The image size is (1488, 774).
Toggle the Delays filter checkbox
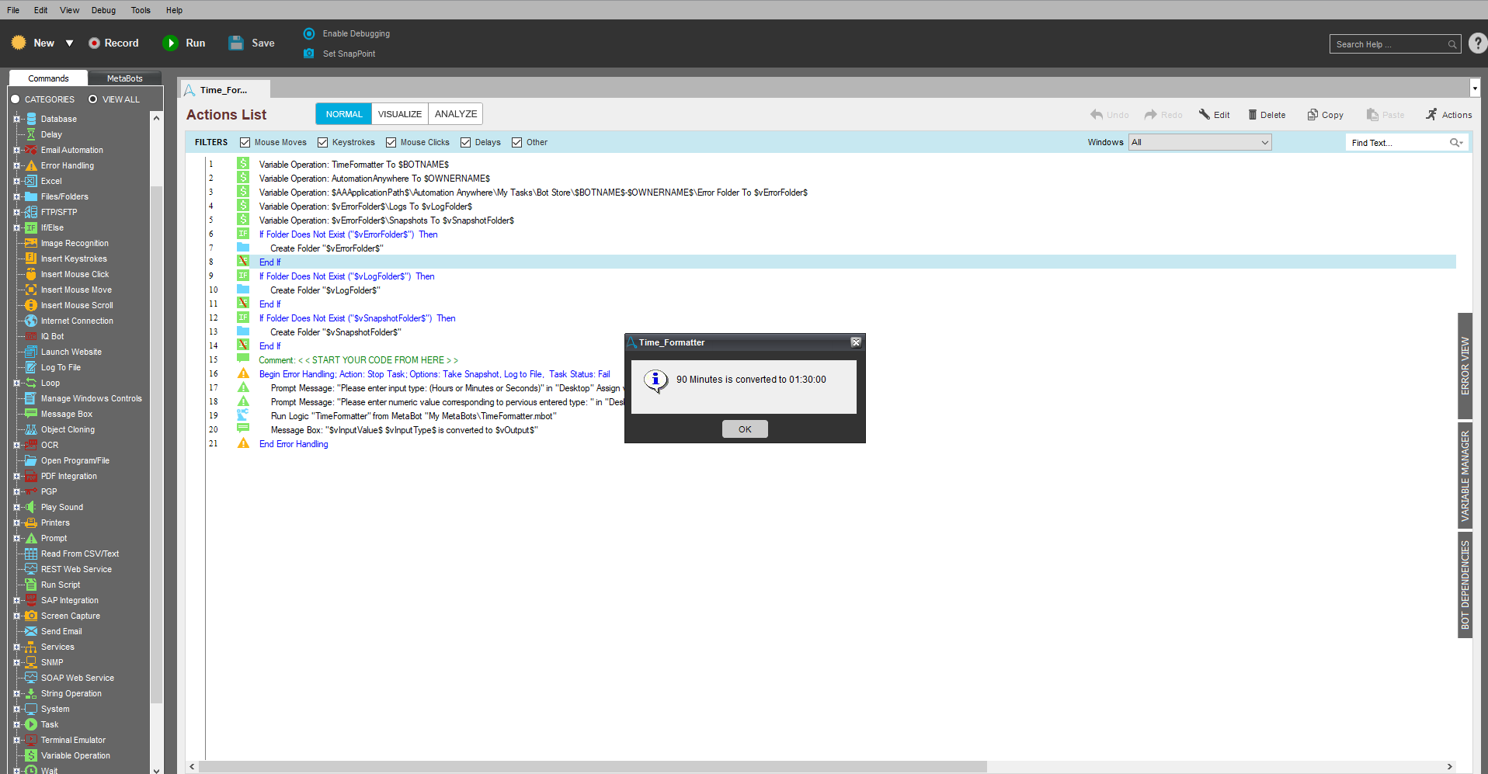click(465, 143)
